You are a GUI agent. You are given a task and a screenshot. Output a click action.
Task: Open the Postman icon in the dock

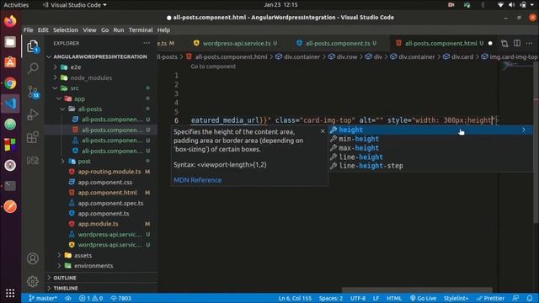[10, 206]
